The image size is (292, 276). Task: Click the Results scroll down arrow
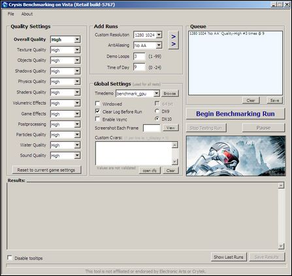pyautogui.click(x=281, y=246)
